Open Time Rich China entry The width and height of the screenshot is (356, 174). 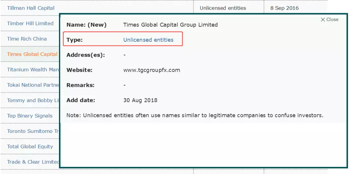(x=27, y=39)
